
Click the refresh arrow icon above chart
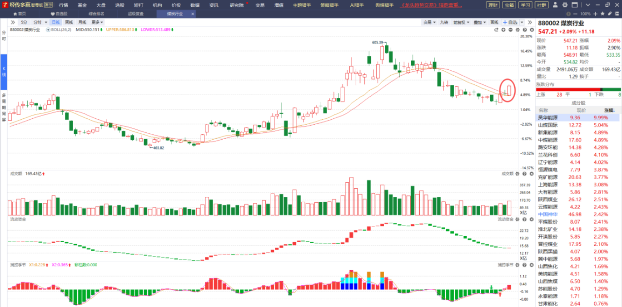(496, 30)
